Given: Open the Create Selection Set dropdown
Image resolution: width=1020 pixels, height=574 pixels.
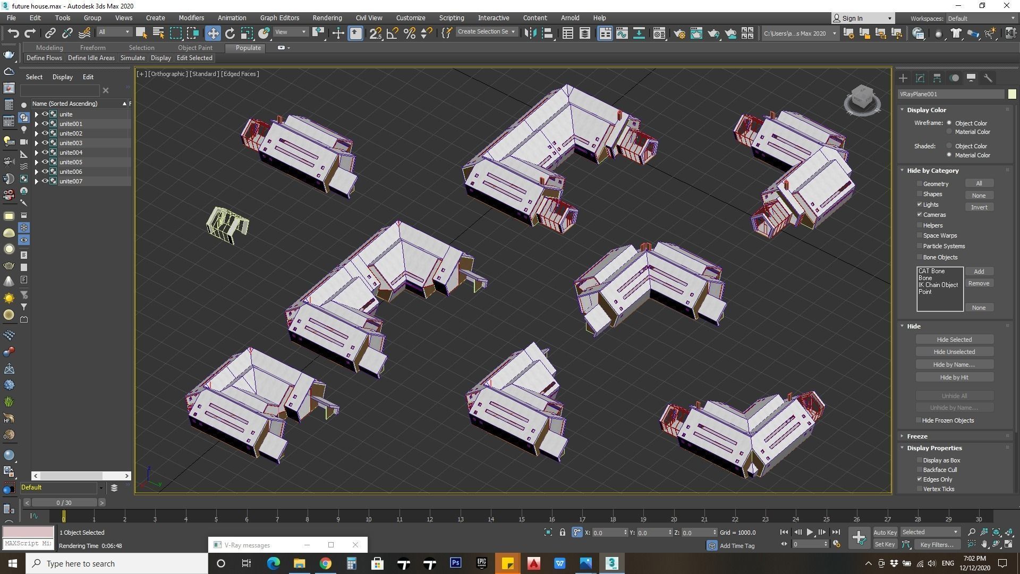Looking at the screenshot, I should [x=487, y=32].
